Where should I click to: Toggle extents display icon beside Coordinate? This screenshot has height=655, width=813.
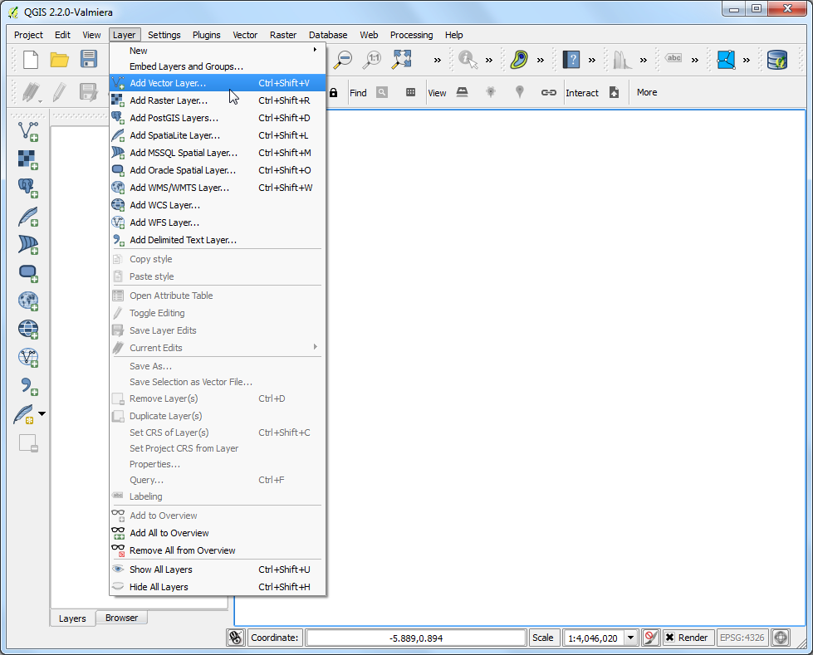[236, 638]
